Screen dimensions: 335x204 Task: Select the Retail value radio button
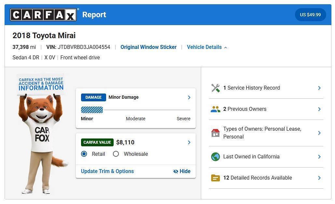click(84, 154)
